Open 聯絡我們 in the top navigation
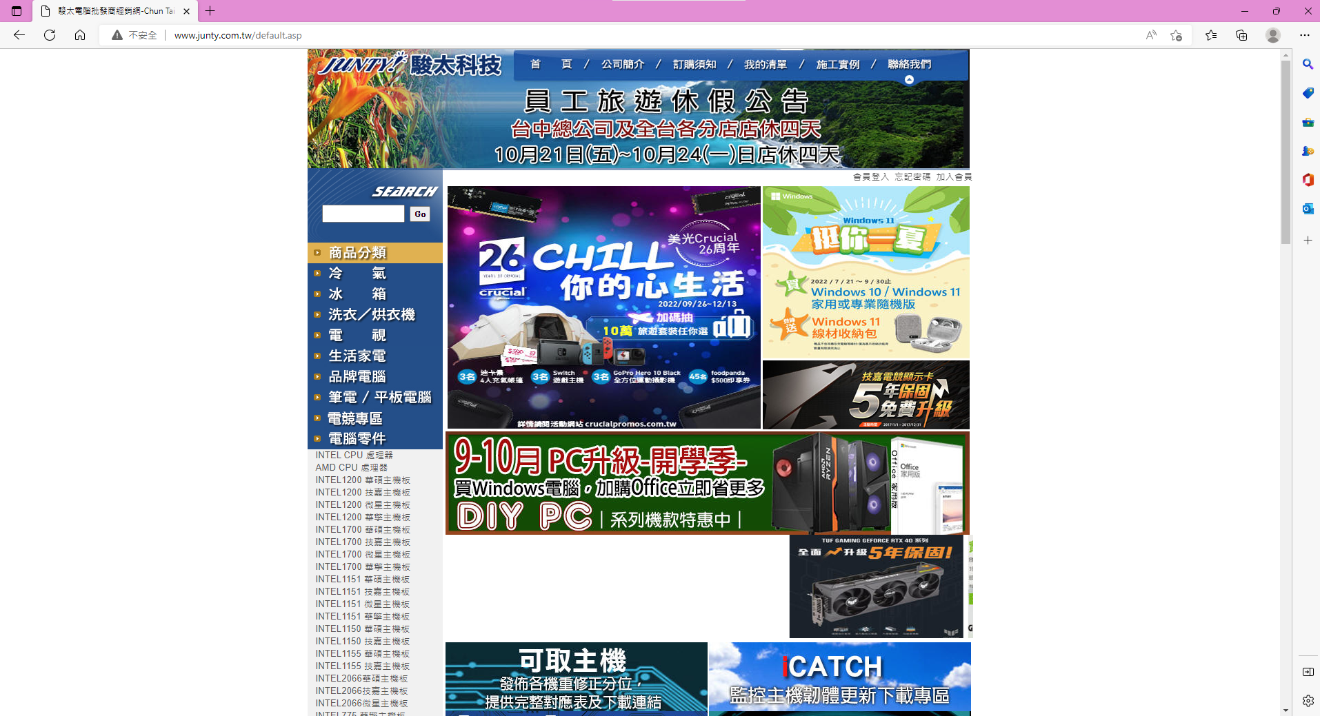The height and width of the screenshot is (716, 1320). [x=910, y=64]
